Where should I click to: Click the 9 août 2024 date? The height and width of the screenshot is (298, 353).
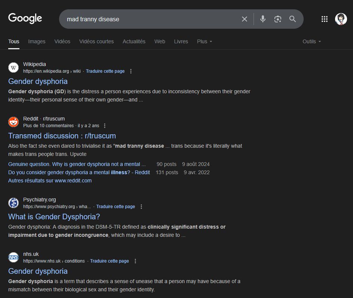click(196, 164)
